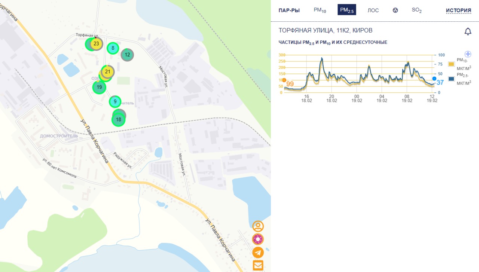Switch to the ЛОС parameter tab
This screenshot has width=479, height=272.
pos(373,10)
